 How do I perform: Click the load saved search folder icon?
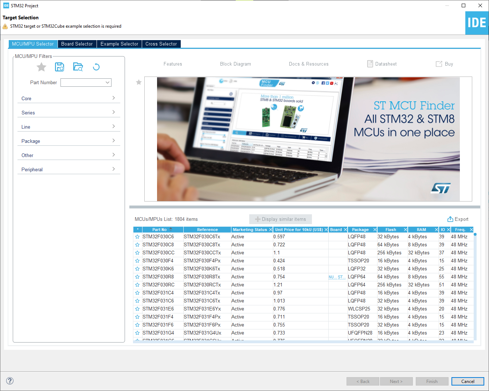[78, 67]
